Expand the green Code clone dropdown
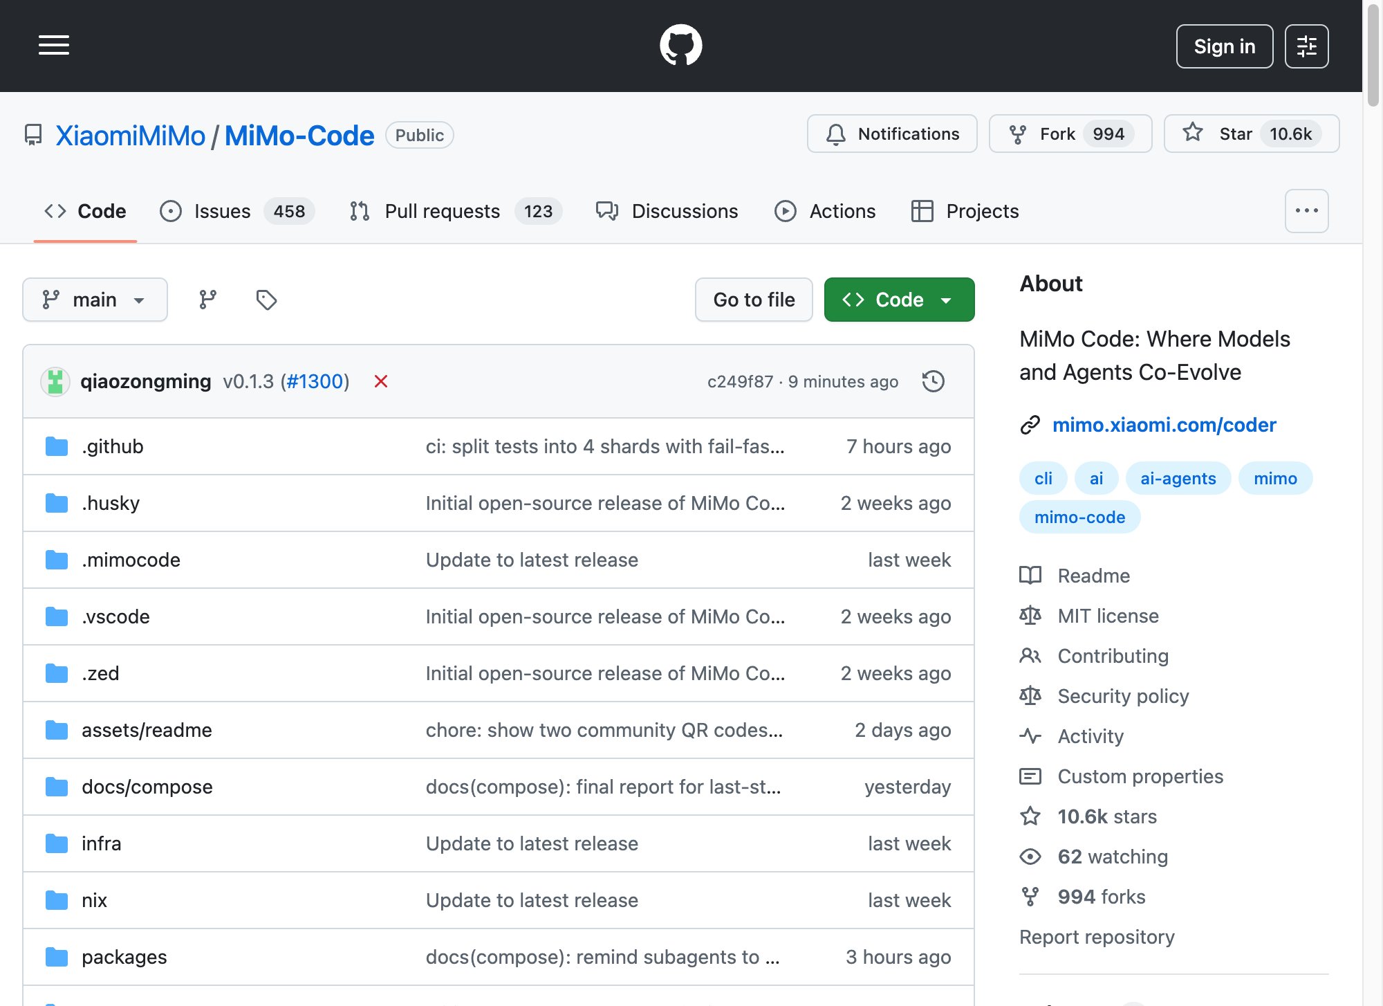 [899, 300]
